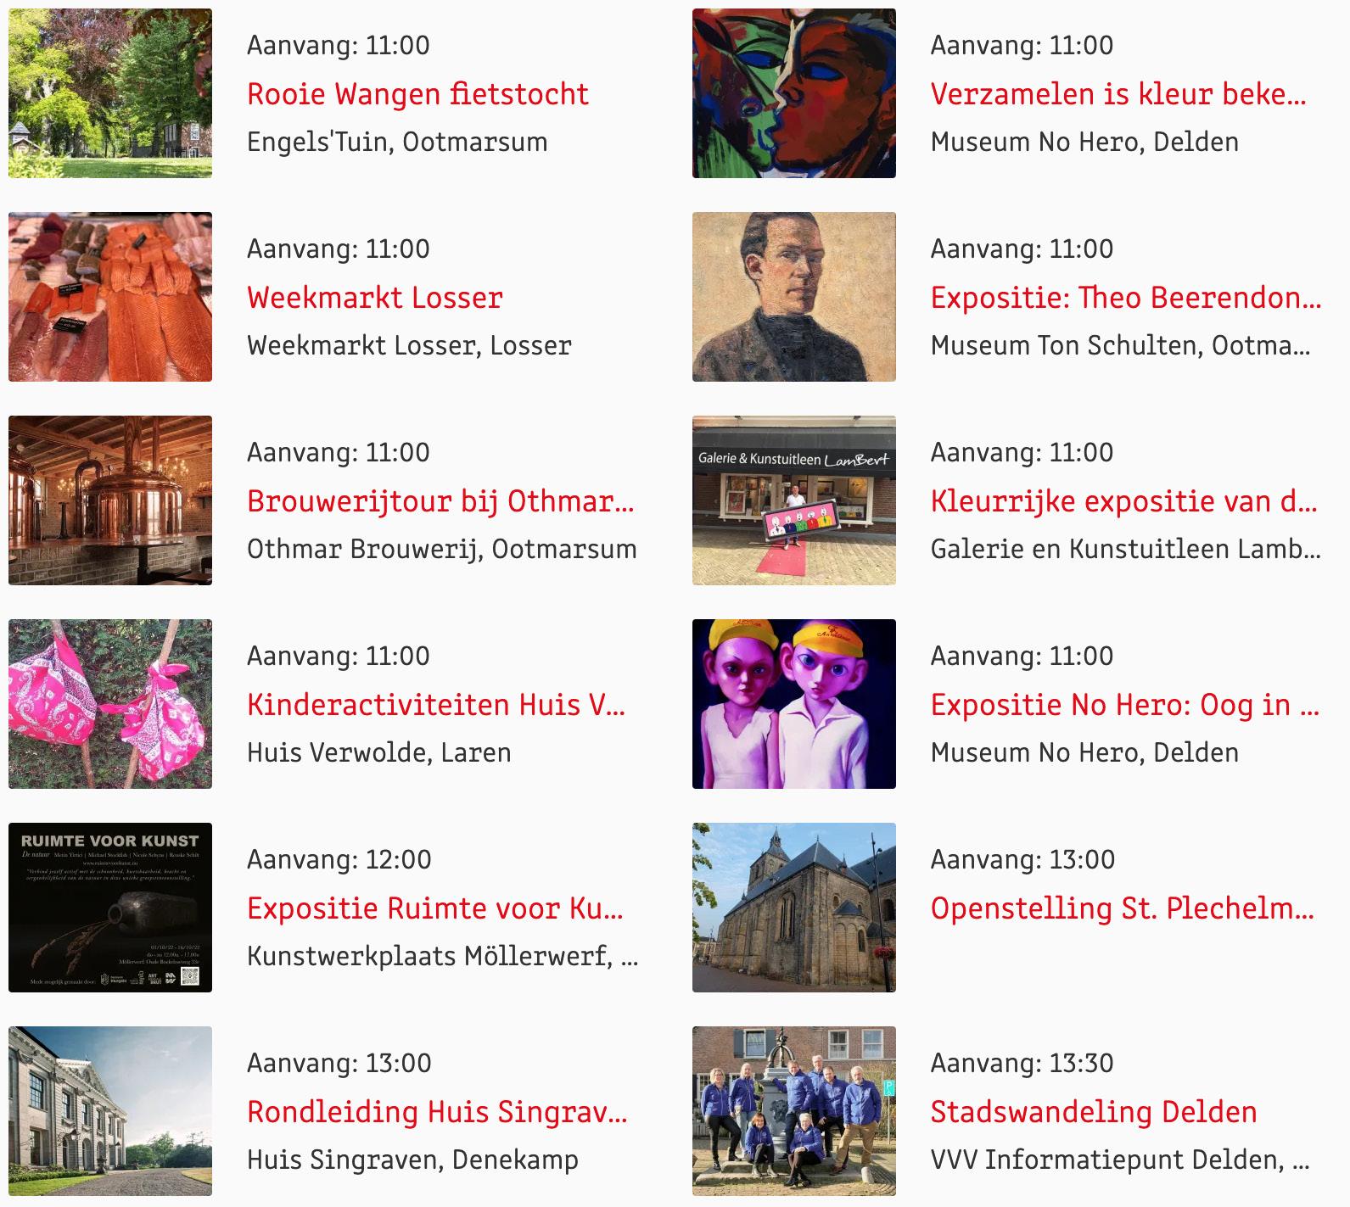The image size is (1350, 1207).
Task: Open the Openstelling St. Plechelmus link
Action: pyautogui.click(x=1123, y=908)
